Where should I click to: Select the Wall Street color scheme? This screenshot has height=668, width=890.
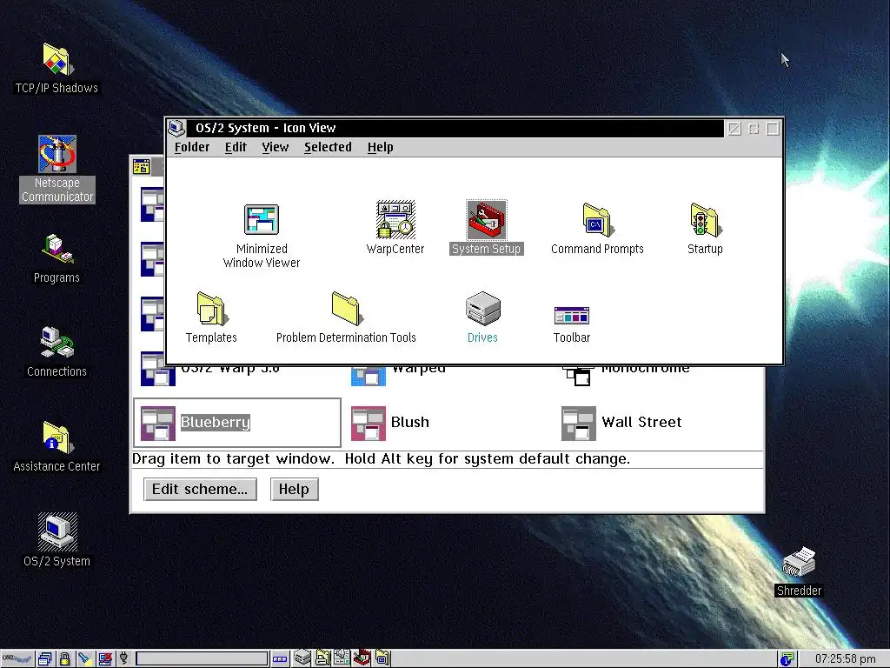pos(621,423)
